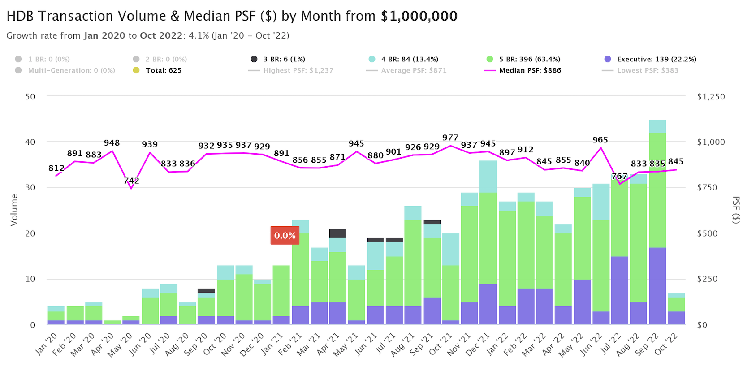This screenshot has height=371, width=743.
Task: Click the Oct '22 x-axis label
Action: (x=667, y=345)
